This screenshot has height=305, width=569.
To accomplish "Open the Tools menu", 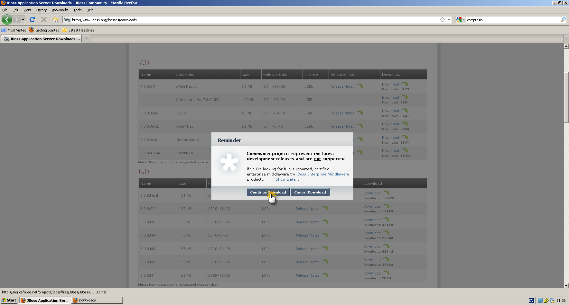I will click(77, 10).
